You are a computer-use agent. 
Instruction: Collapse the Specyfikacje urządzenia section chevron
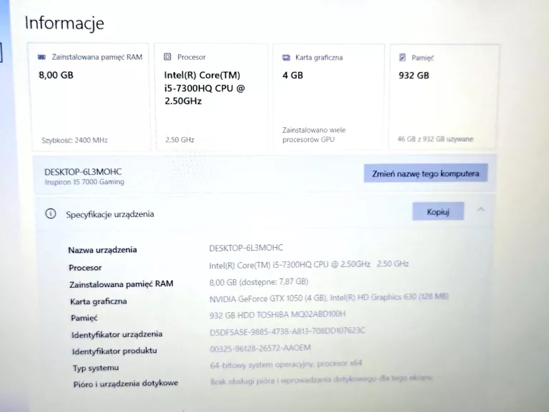point(480,209)
